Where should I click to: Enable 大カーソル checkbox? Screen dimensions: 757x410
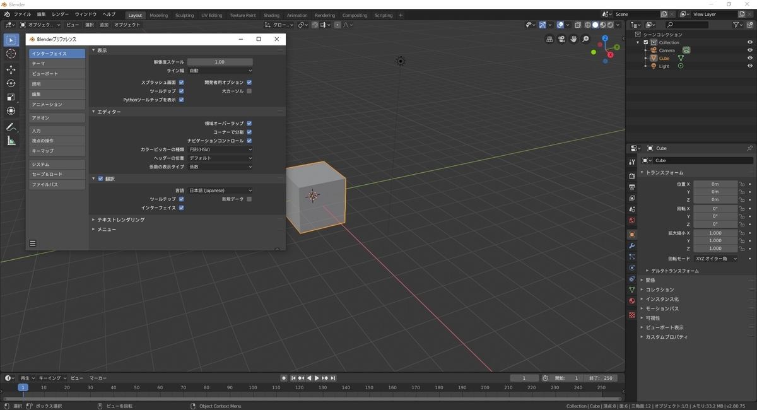pyautogui.click(x=249, y=91)
